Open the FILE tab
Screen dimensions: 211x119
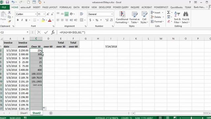point(4,7)
